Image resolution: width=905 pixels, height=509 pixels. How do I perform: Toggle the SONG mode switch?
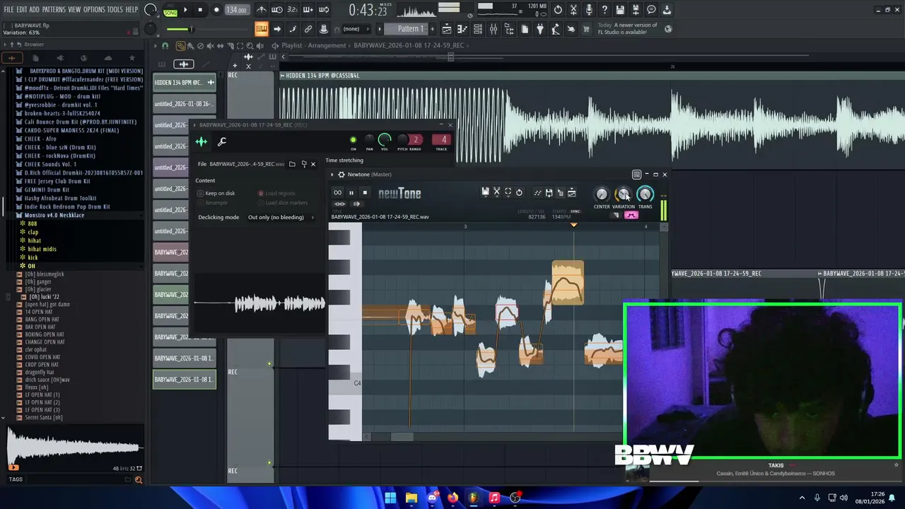pyautogui.click(x=170, y=13)
